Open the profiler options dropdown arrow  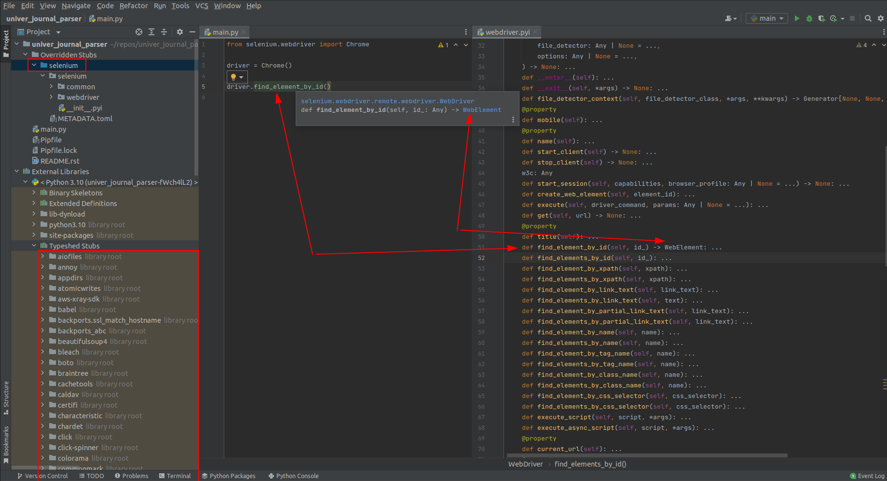pyautogui.click(x=843, y=18)
